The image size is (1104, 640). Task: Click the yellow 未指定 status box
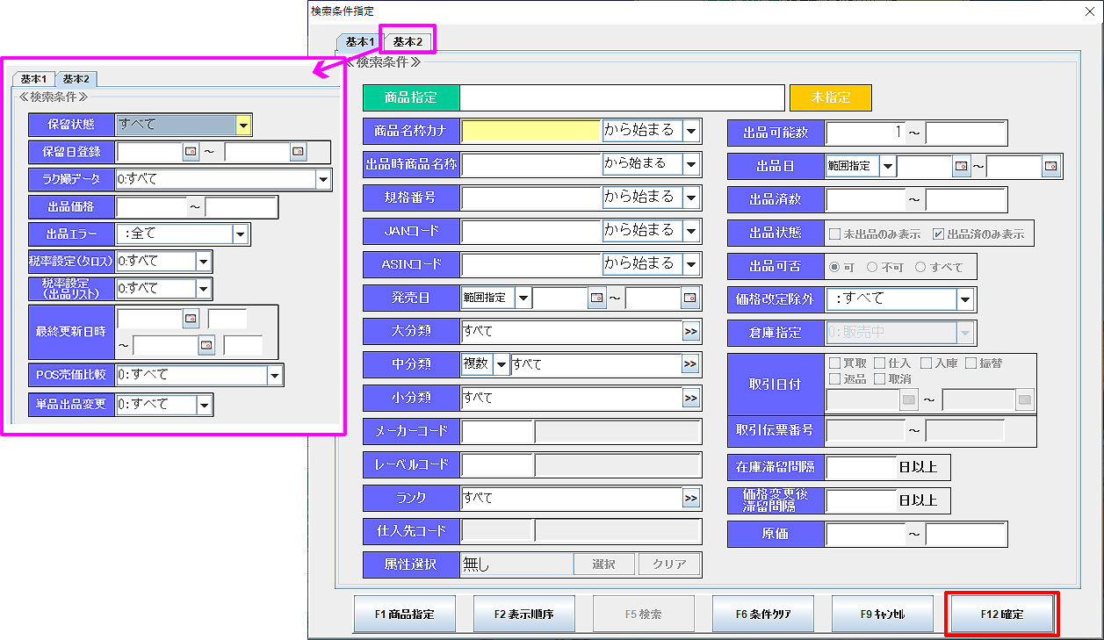pos(830,97)
